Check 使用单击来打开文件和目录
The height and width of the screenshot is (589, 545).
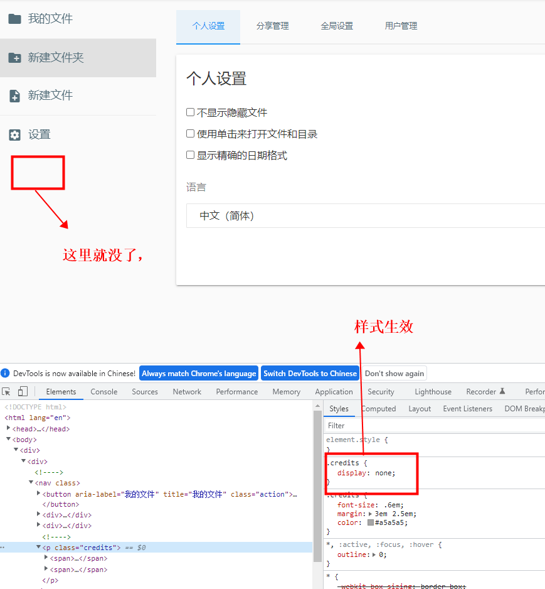[190, 133]
